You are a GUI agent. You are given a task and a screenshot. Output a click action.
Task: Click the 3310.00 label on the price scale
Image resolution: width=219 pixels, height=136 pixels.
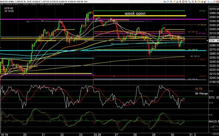pos(214,33)
